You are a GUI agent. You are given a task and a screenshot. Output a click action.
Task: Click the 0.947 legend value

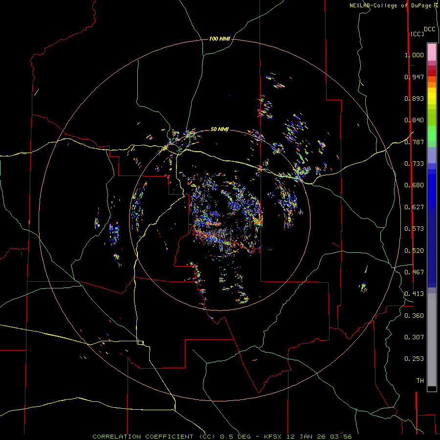[x=414, y=77]
